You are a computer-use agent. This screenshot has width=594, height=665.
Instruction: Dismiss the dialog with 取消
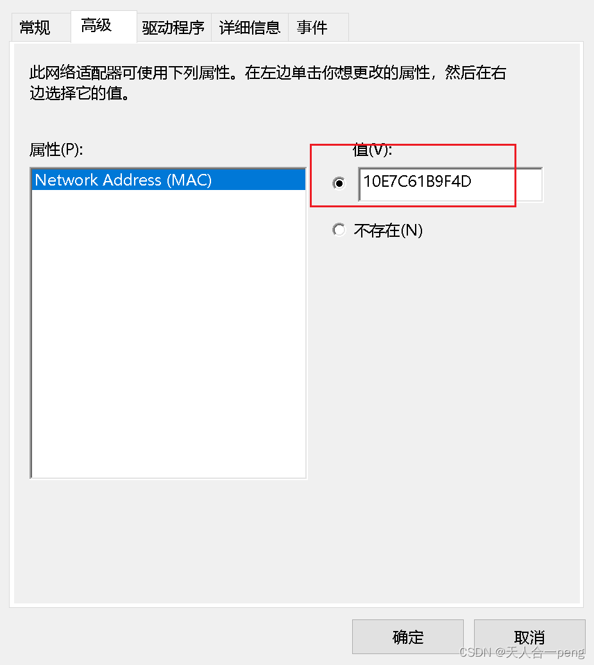point(530,637)
